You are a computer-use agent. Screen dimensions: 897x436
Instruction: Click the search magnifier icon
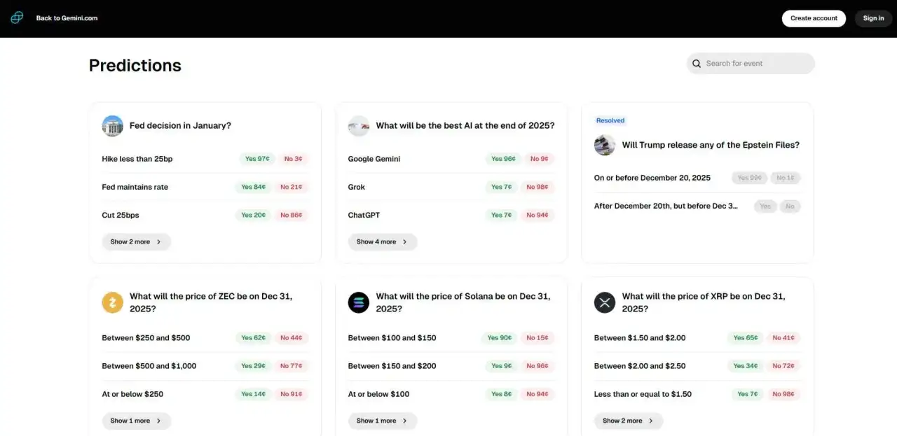pos(697,64)
